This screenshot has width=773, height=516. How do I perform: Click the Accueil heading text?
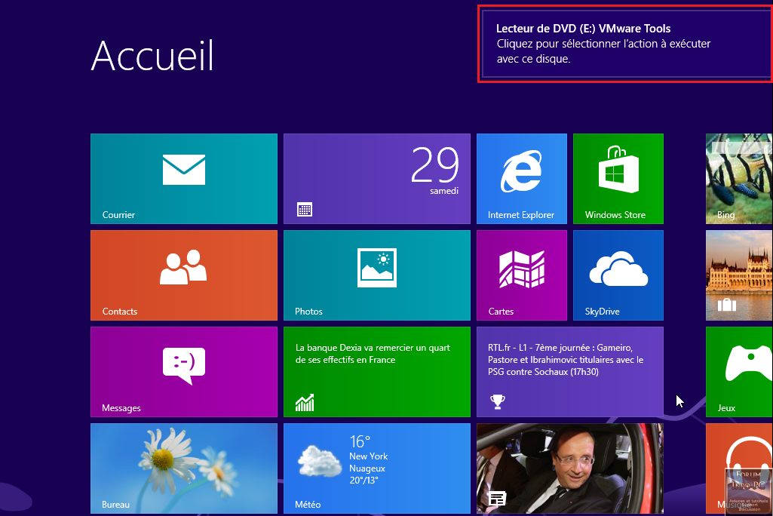point(152,56)
